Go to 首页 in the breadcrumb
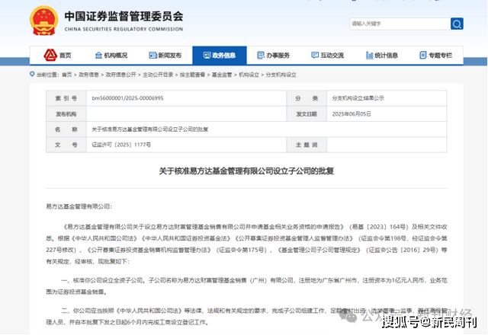The image size is (488, 335). tap(67, 75)
